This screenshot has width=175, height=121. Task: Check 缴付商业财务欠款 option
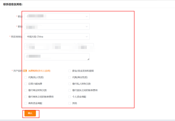[x=26, y=90]
